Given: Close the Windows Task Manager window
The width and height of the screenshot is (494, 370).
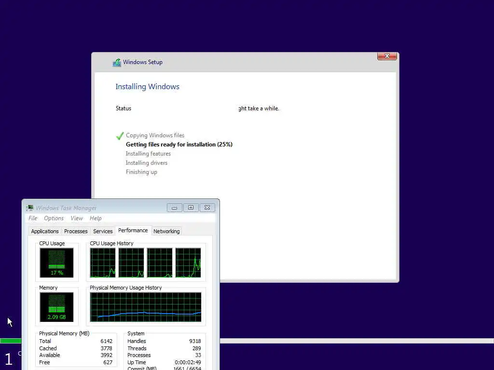Looking at the screenshot, I should pos(207,208).
